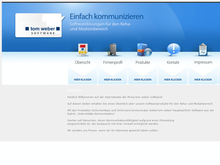Go to the Übersicht menu label

[x=83, y=62]
